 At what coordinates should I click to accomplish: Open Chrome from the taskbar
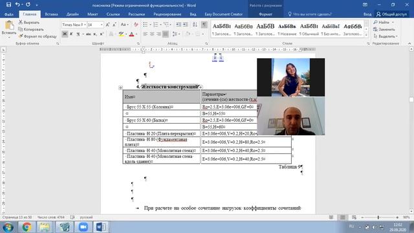(x=27, y=227)
